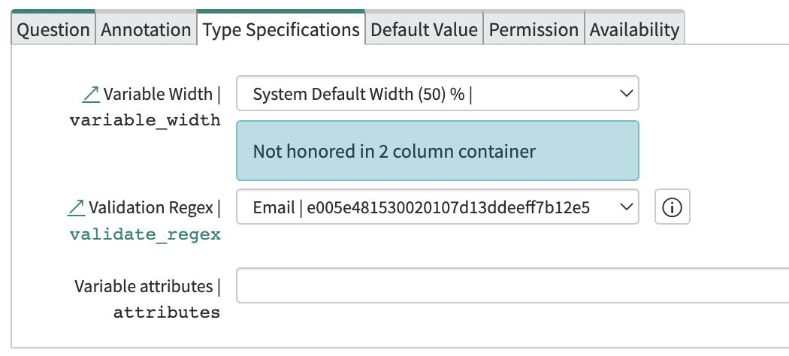Go to the Default Value tab
Viewport: 789px width, 356px height.
424,30
